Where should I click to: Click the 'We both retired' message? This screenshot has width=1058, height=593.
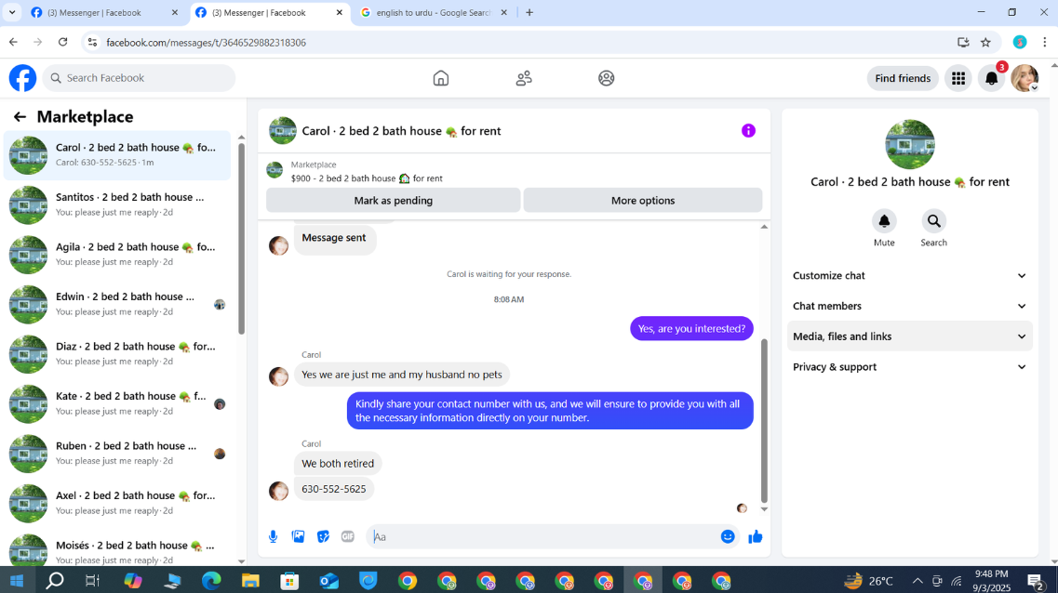338,463
